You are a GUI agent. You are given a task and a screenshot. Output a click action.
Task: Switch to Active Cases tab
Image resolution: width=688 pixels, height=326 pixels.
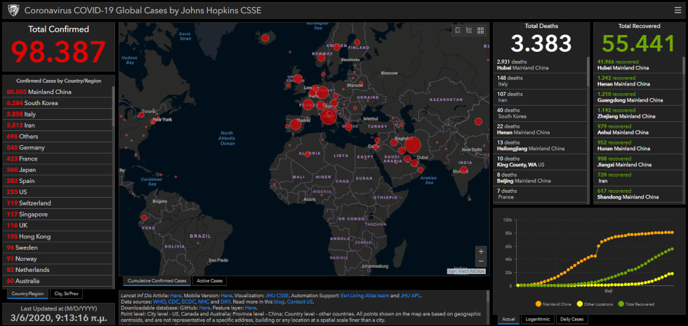point(209,281)
